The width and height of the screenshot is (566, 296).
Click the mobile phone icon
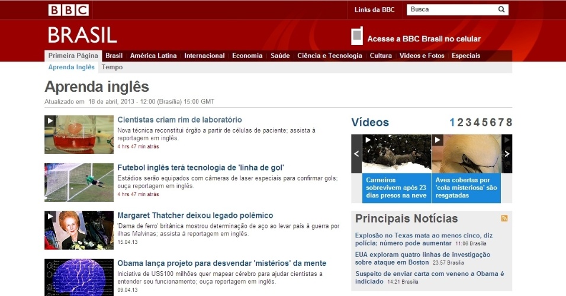click(x=356, y=36)
